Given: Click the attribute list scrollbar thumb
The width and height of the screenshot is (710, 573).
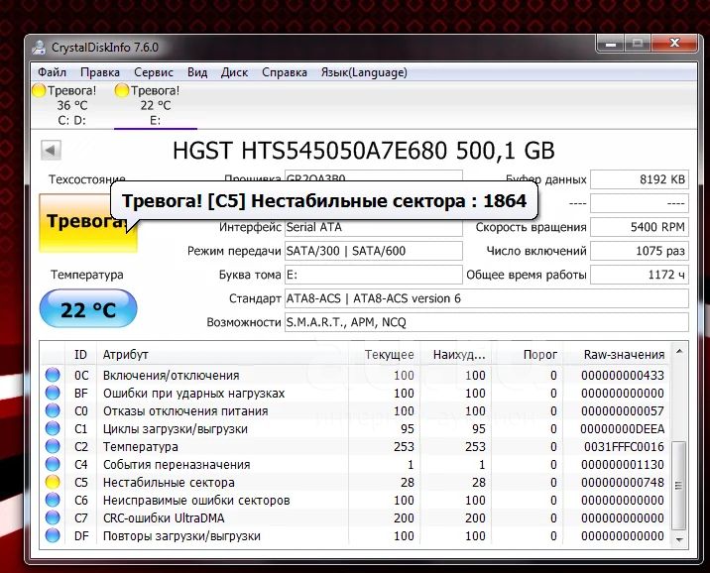Looking at the screenshot, I should (x=678, y=485).
